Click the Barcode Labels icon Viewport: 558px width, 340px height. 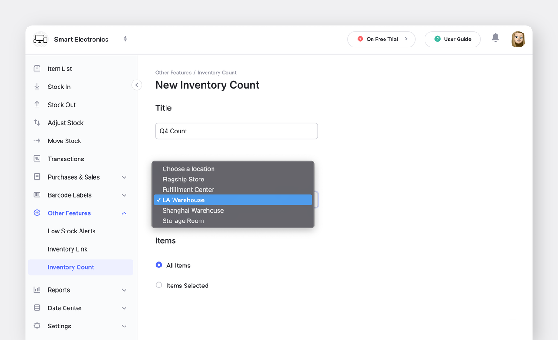click(x=37, y=195)
